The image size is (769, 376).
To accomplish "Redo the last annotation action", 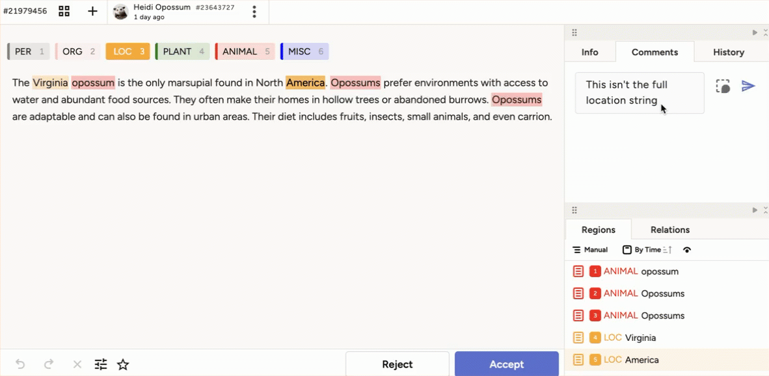I will (48, 364).
